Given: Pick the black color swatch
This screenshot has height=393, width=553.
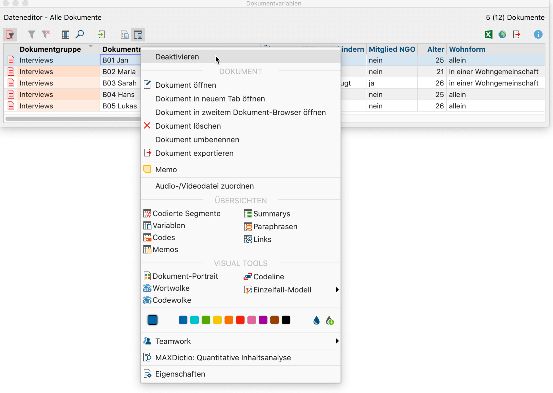Looking at the screenshot, I should coord(286,320).
